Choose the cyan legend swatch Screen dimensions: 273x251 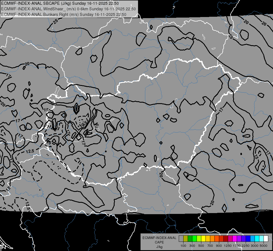click(257, 238)
